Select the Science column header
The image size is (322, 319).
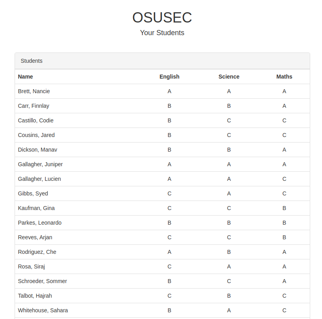point(229,77)
